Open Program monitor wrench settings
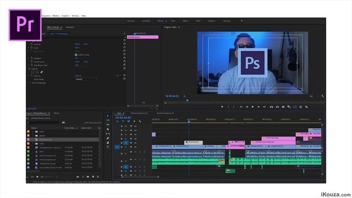The image size is (352, 198). click(x=323, y=96)
